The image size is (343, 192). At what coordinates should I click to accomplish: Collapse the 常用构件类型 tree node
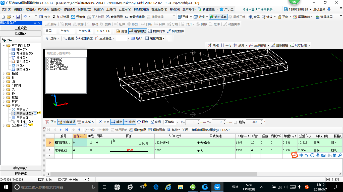tap(4, 45)
